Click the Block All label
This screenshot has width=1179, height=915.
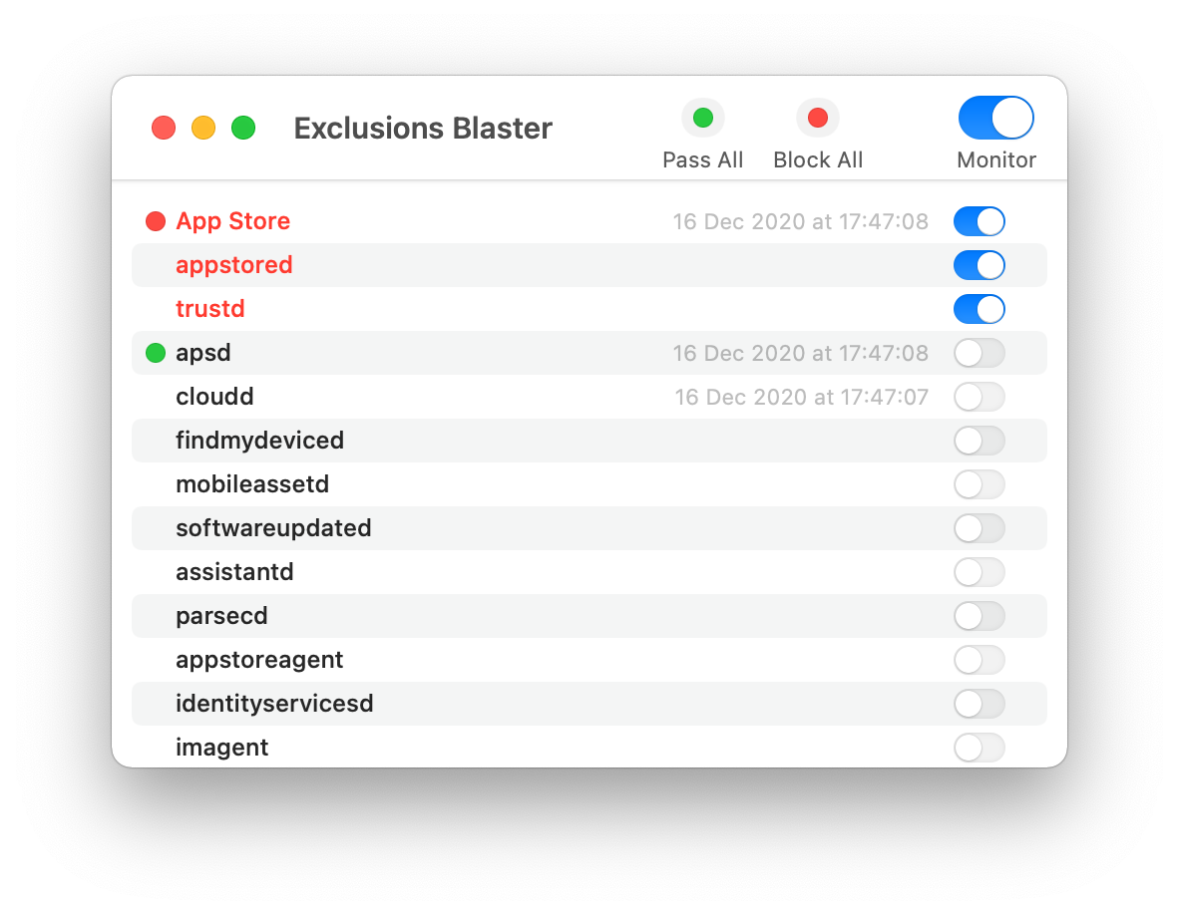[x=817, y=160]
